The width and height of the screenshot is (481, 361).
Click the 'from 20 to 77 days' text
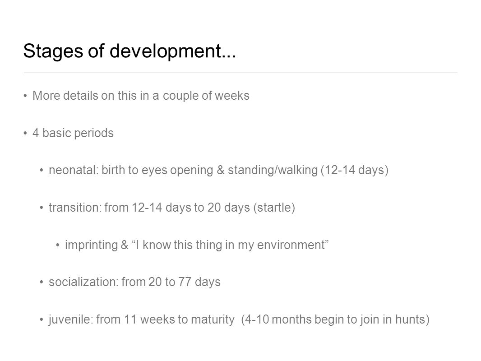tap(171, 282)
